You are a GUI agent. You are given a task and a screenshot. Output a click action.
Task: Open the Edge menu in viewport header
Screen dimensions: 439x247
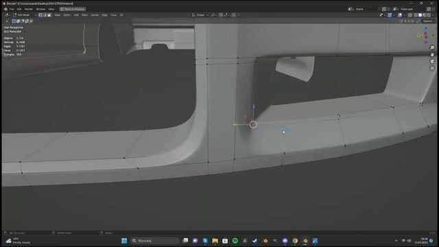click(105, 15)
